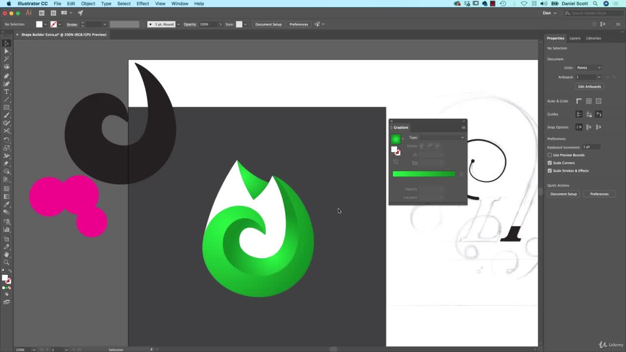Open fill color dropdown in control bar
Image resolution: width=626 pixels, height=352 pixels.
click(45, 24)
